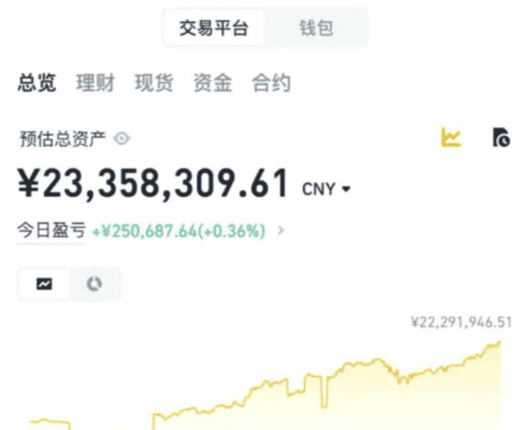Open the yellow asset analysis chart icon
The image size is (530, 430).
(451, 137)
